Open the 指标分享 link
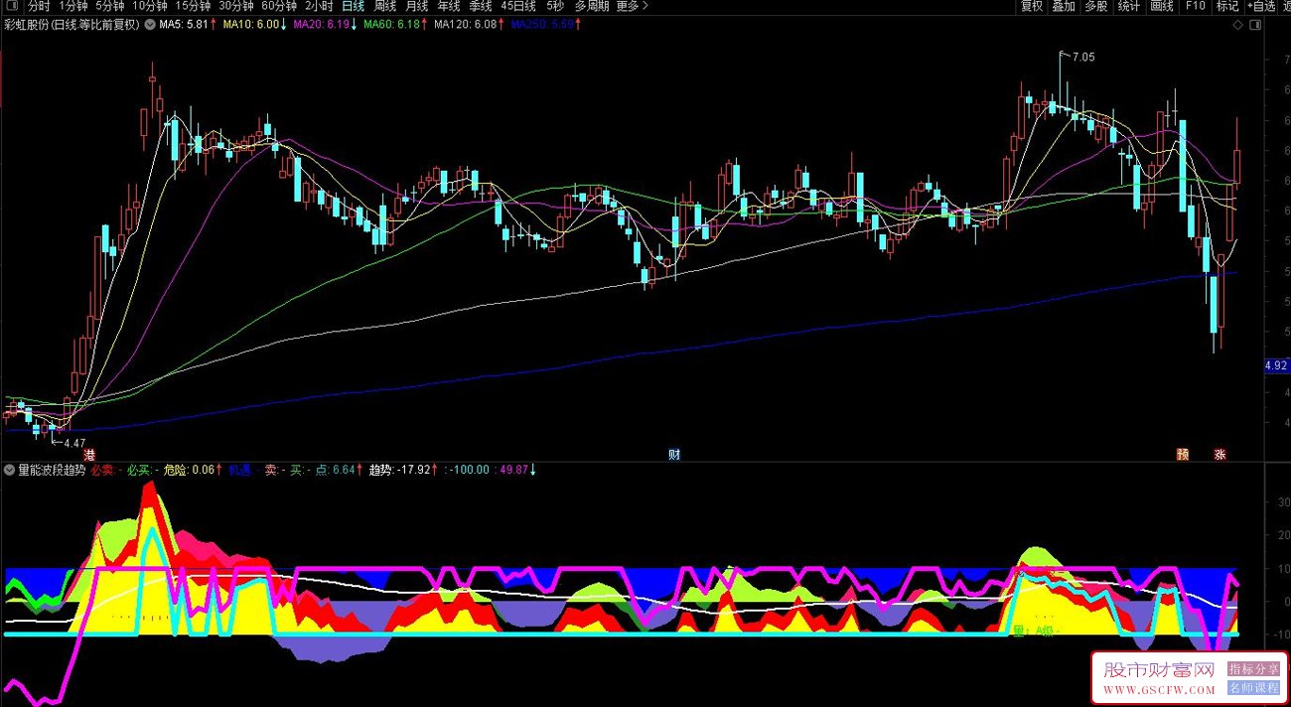1291x707 pixels. [x=1253, y=668]
